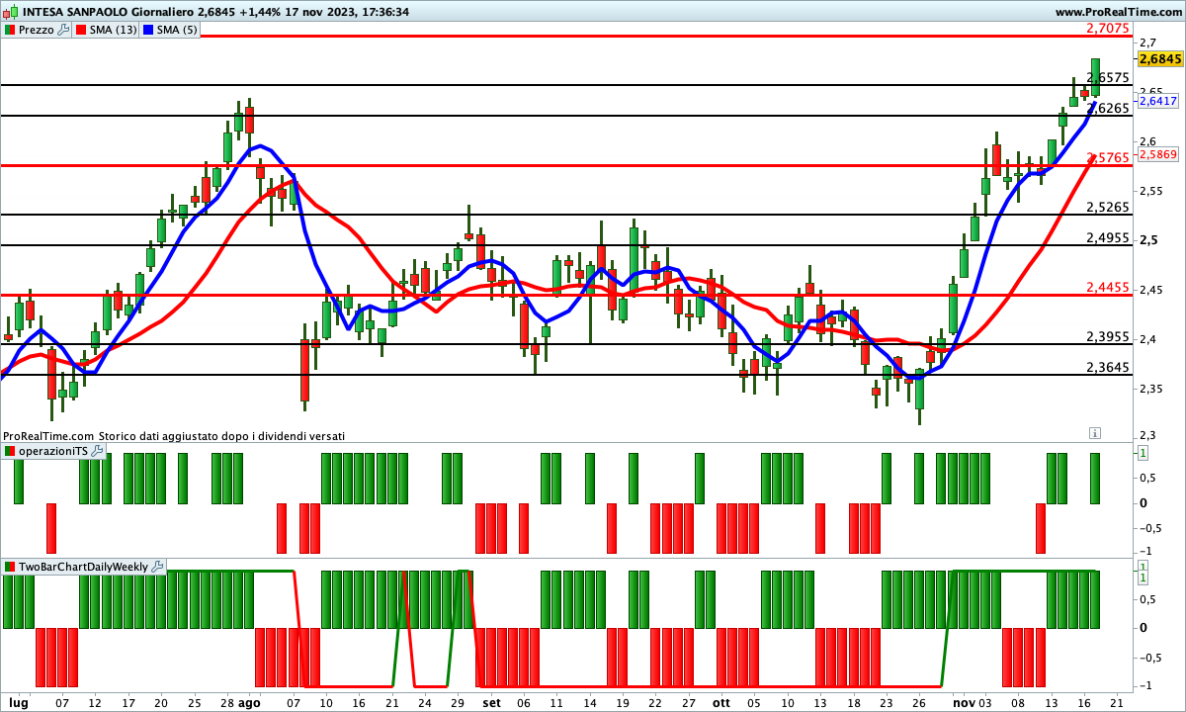Click the 'ott' month label on time axis
Image resolution: width=1186 pixels, height=712 pixels.
[x=720, y=702]
